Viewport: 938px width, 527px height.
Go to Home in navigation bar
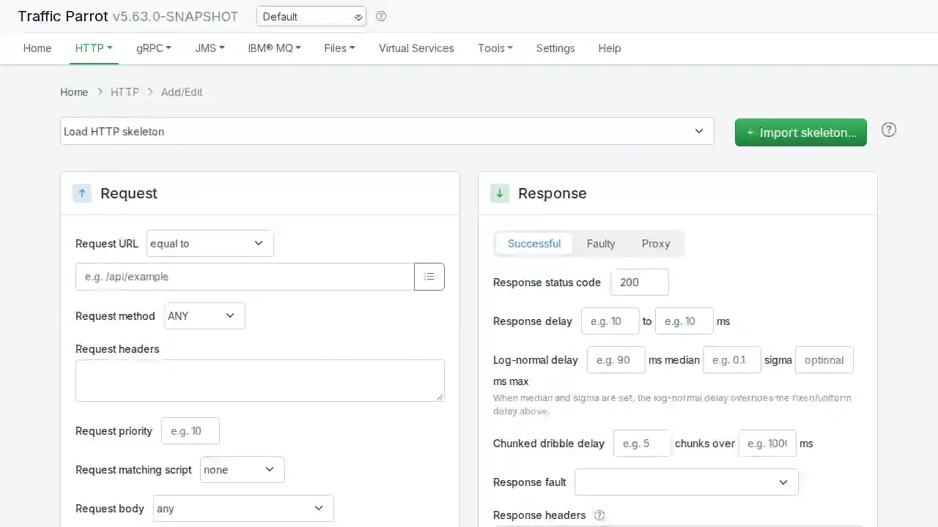(x=37, y=48)
